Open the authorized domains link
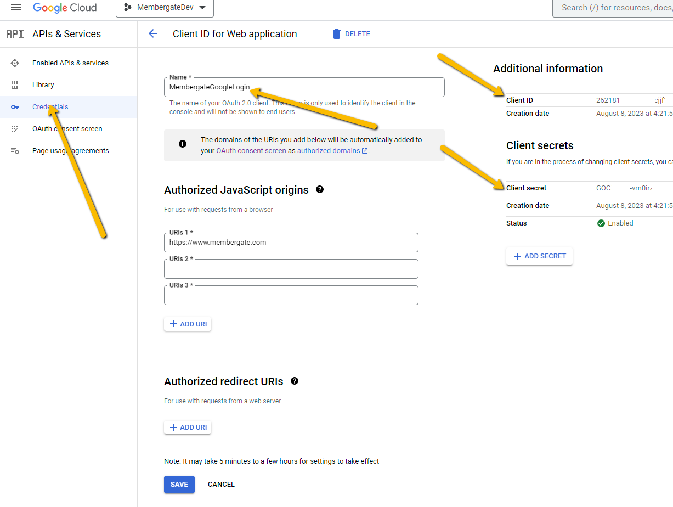Image resolution: width=673 pixels, height=507 pixels. point(329,151)
